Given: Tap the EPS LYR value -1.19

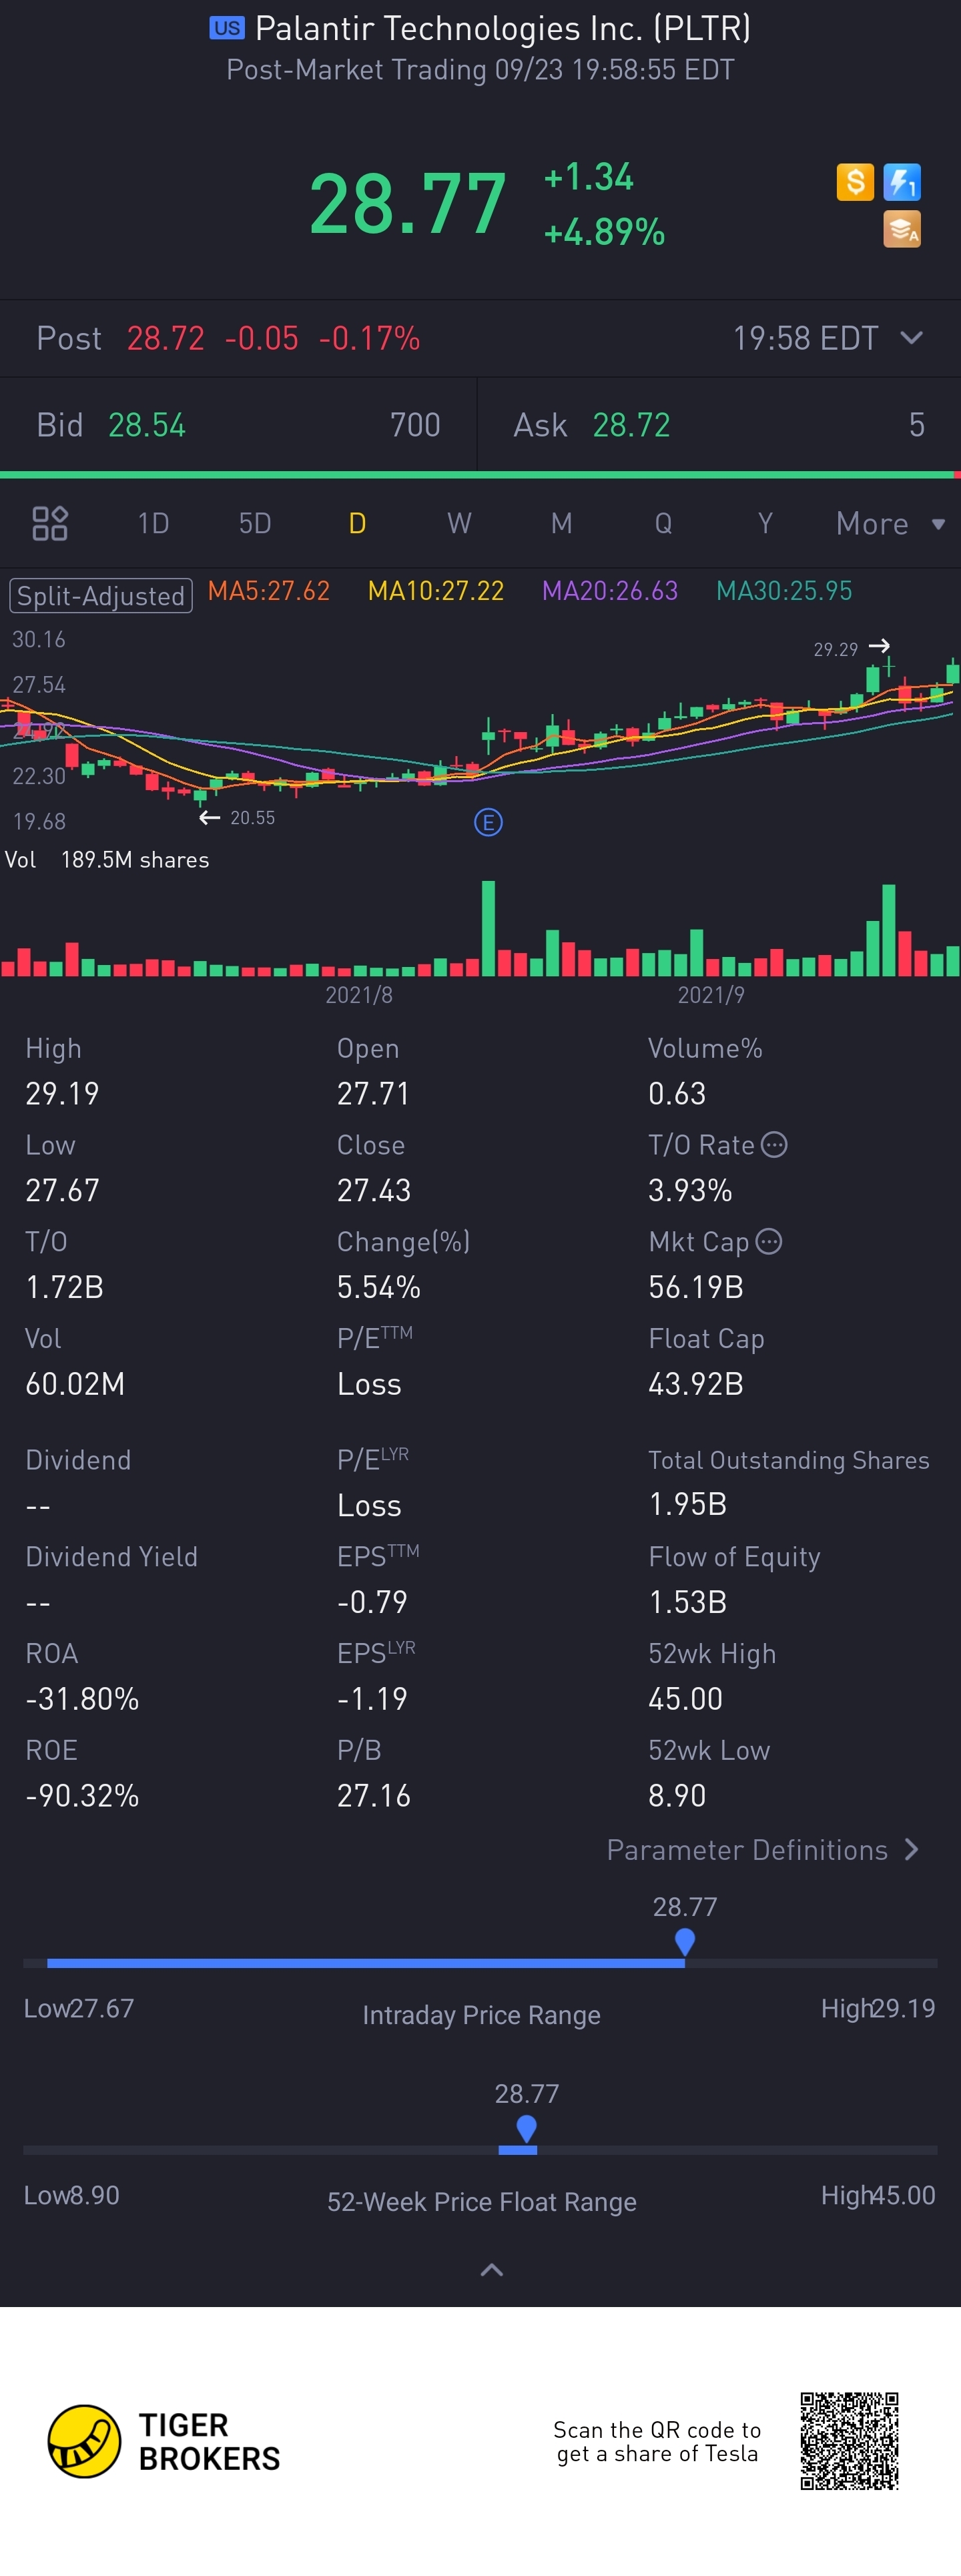Looking at the screenshot, I should tap(372, 1699).
